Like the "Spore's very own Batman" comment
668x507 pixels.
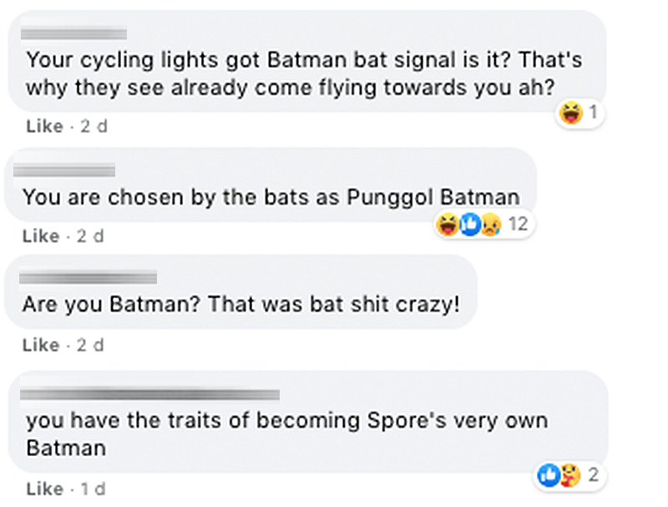(44, 489)
